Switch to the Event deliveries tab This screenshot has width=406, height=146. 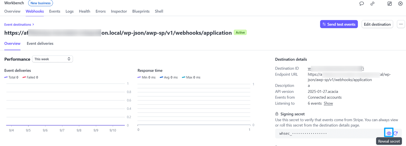click(x=40, y=44)
